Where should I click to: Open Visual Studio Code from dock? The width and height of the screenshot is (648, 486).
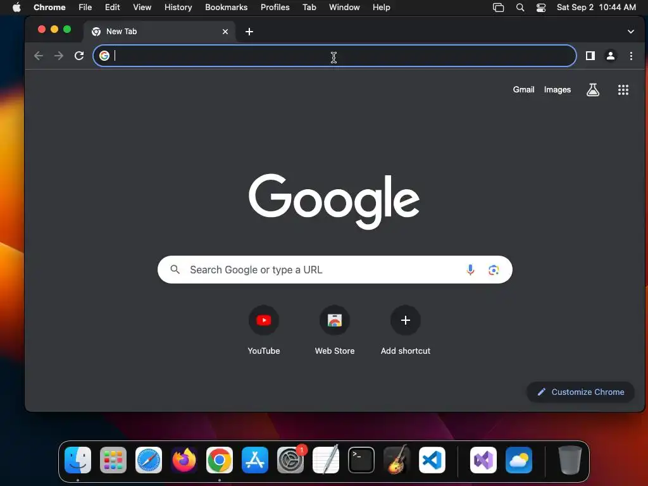click(432, 460)
